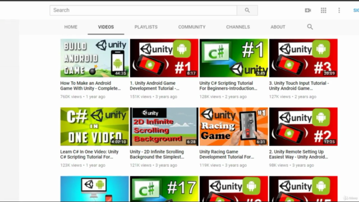This screenshot has height=202, width=359.
Task: Click title Unity Racing Game Development Tutorial
Action: click(x=227, y=154)
